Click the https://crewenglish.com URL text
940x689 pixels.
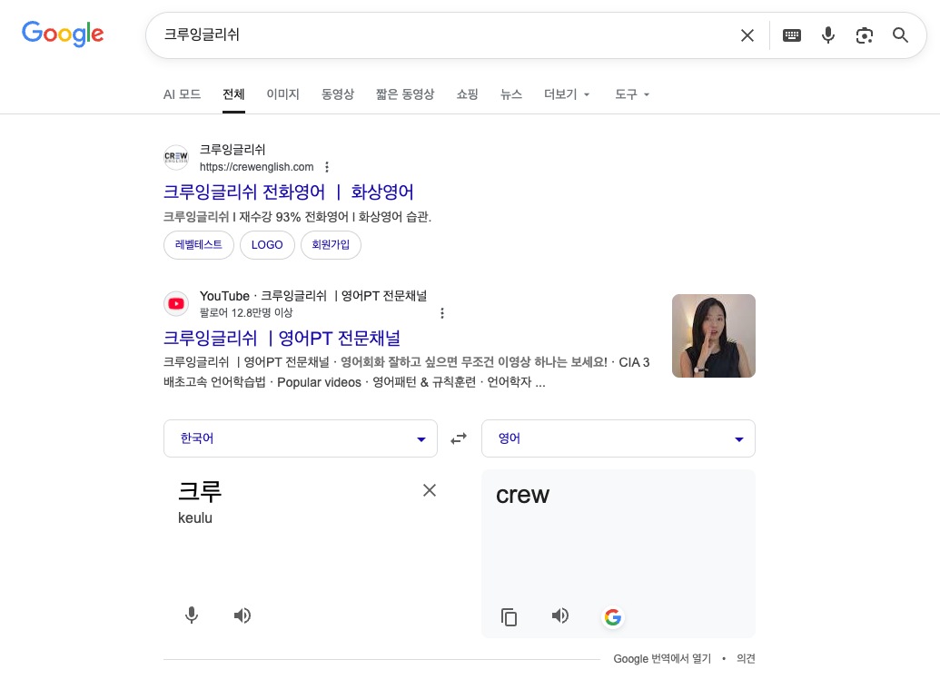click(x=257, y=166)
